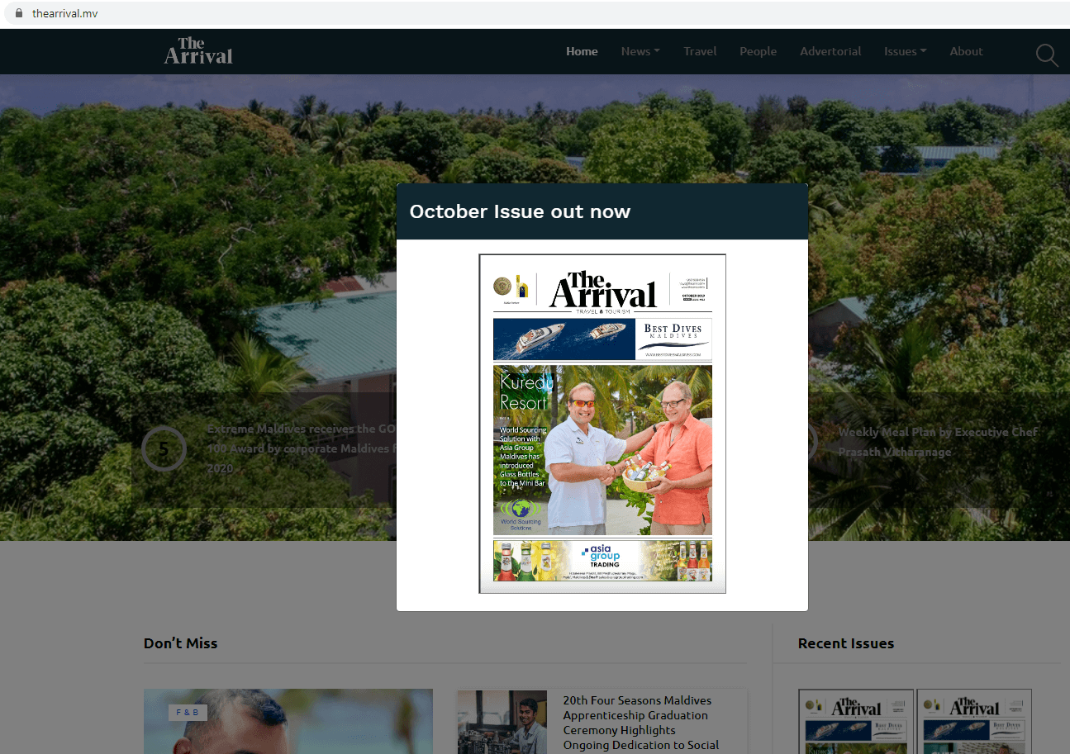The width and height of the screenshot is (1070, 754).
Task: Open Weekly Meal Plan by Executive Chef article
Action: click(x=937, y=442)
